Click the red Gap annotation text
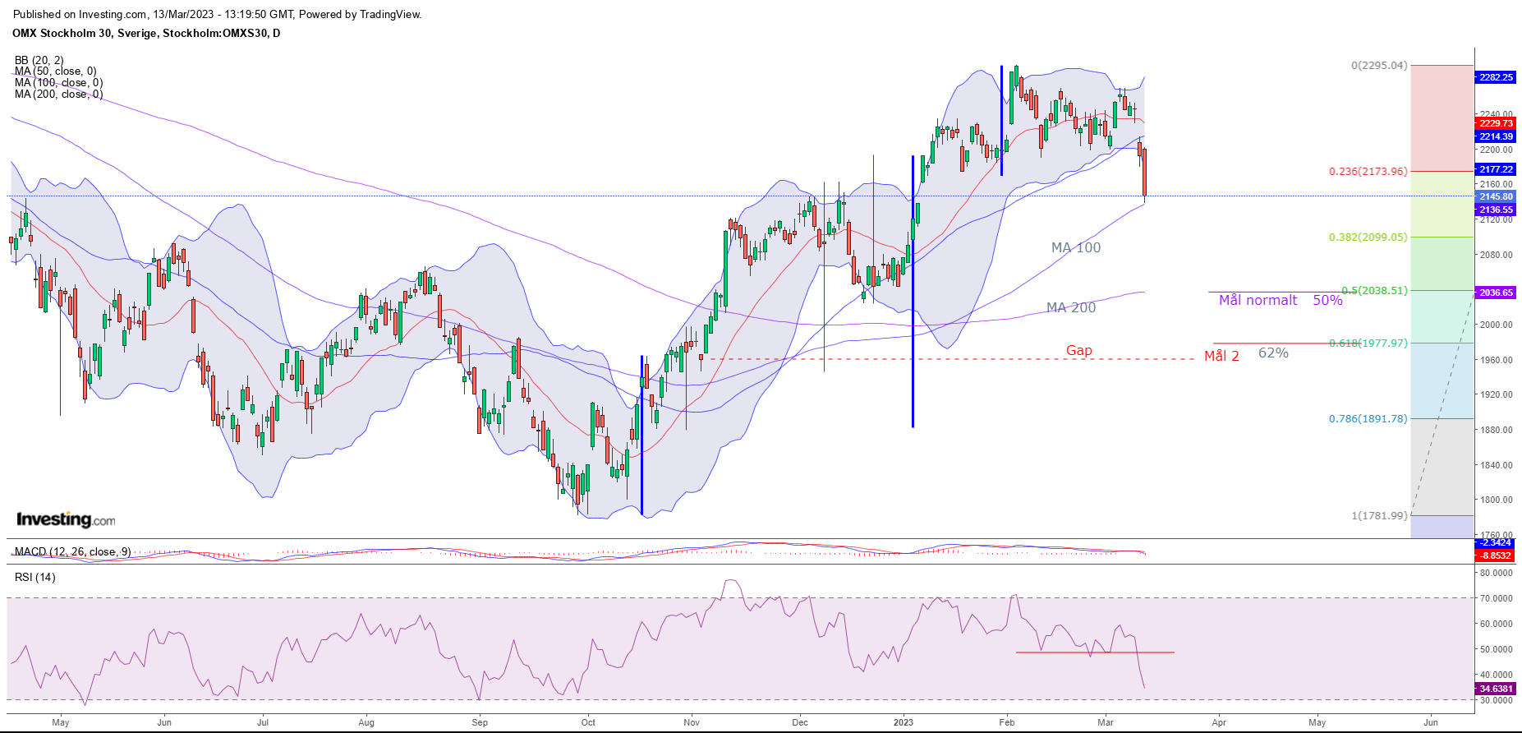The width and height of the screenshot is (1522, 733). (1078, 351)
